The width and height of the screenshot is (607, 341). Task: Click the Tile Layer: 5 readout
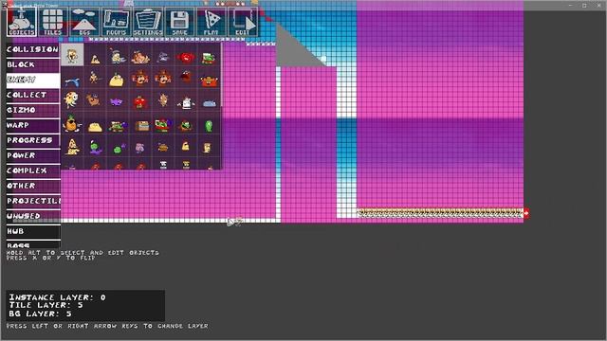[x=46, y=305]
